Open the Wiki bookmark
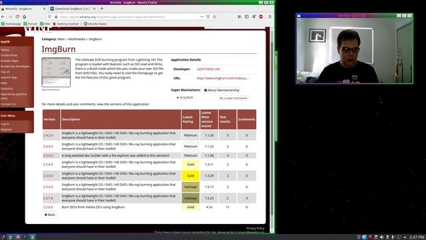The width and height of the screenshot is (426, 240). click(45, 24)
